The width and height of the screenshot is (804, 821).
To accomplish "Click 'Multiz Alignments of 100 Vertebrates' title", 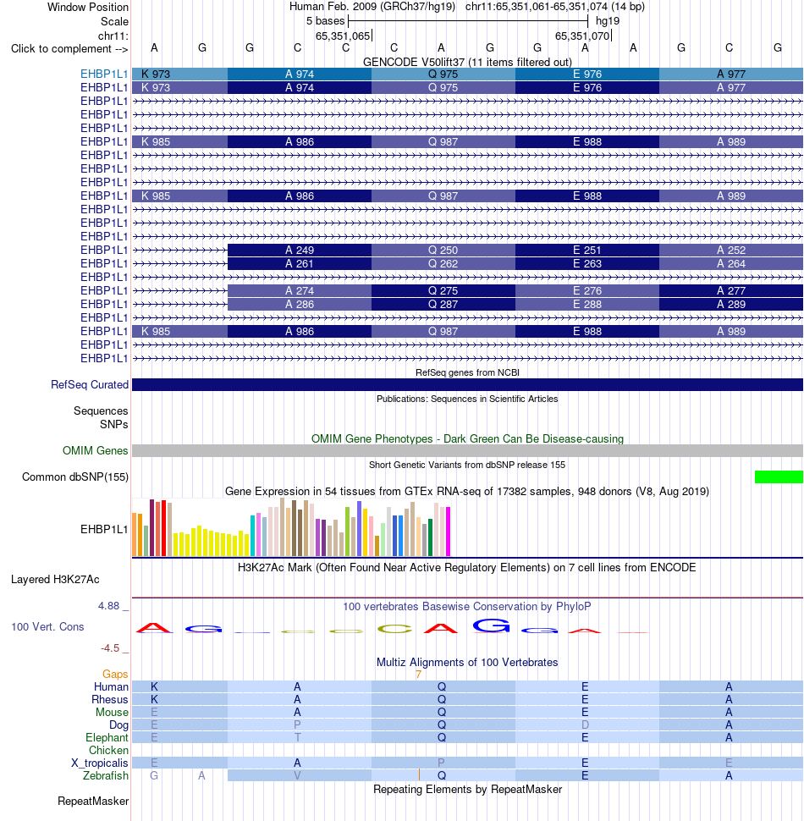I will (x=467, y=663).
